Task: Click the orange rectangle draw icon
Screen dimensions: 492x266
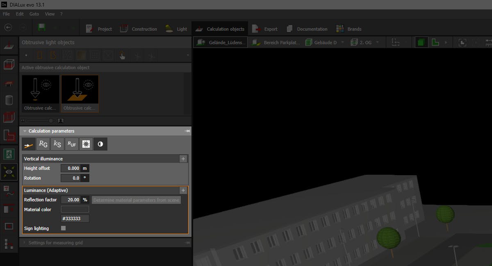Action: tap(40, 55)
